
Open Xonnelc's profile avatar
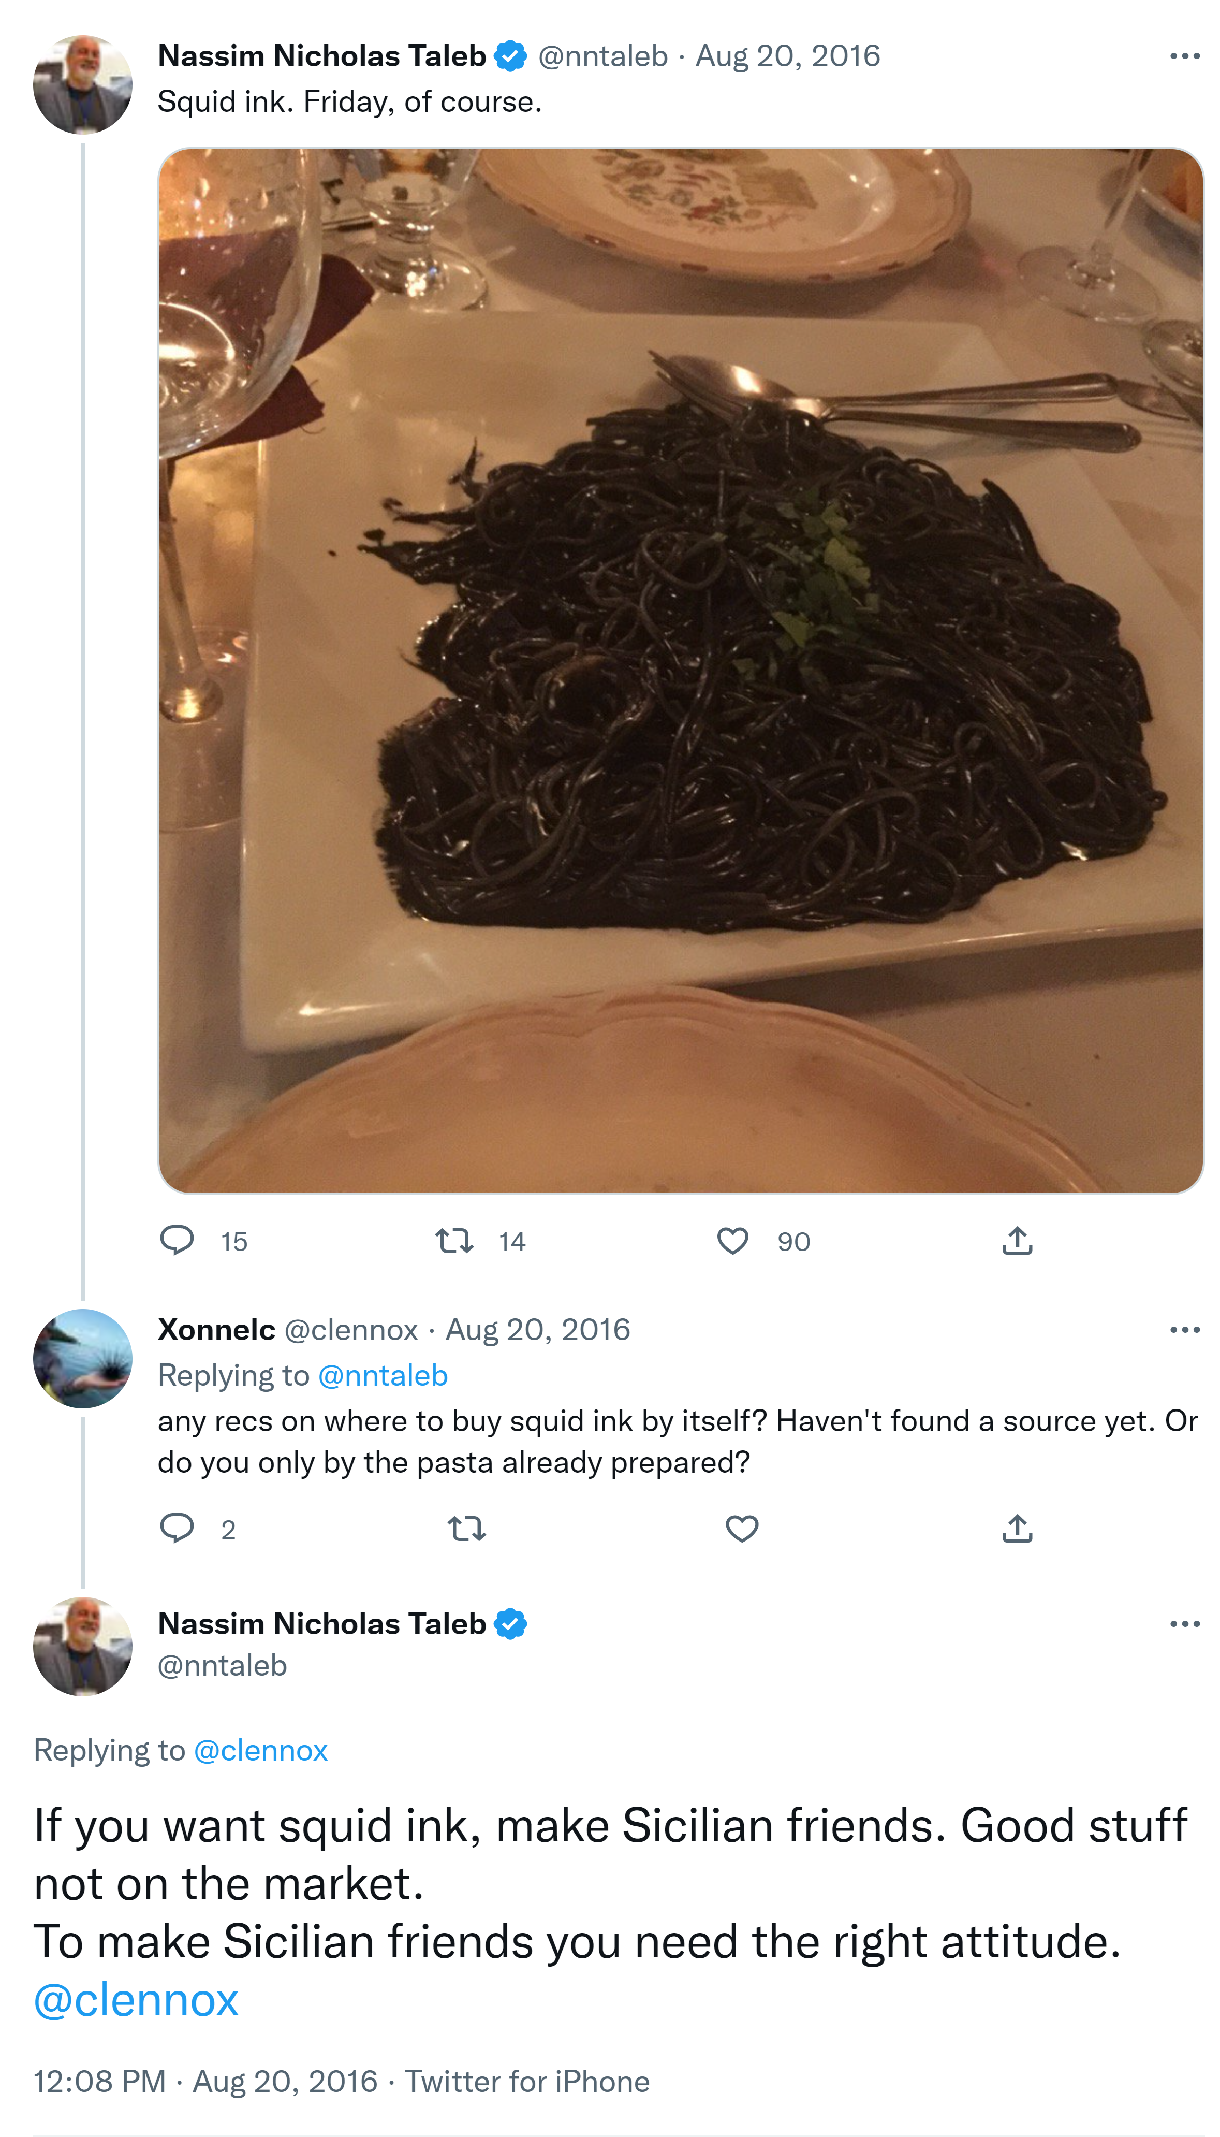coord(82,1358)
